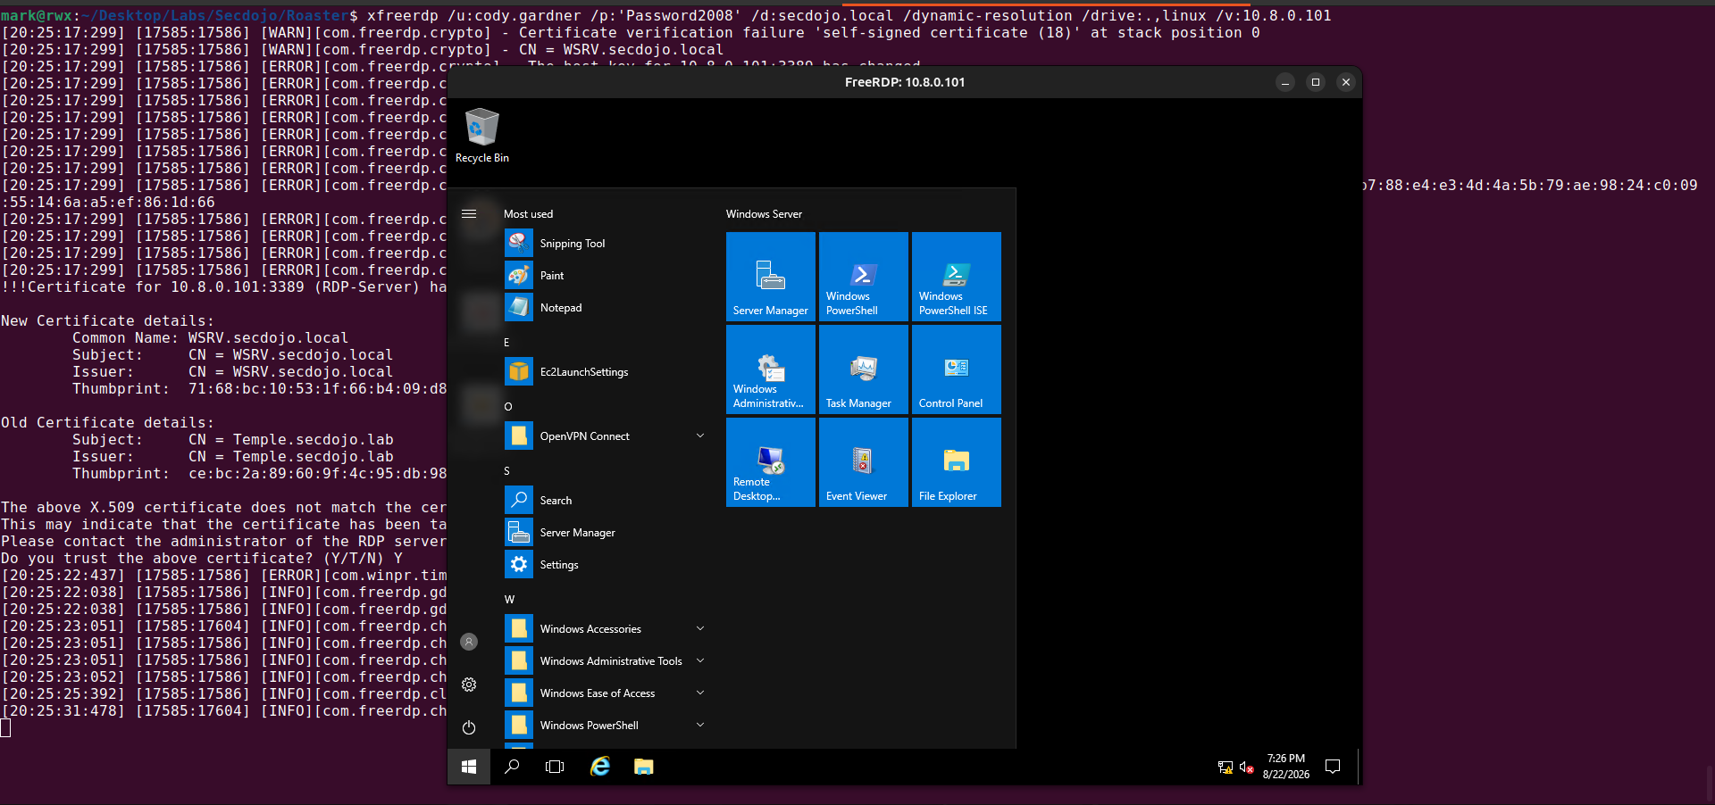This screenshot has width=1715, height=805.
Task: Launch Ec2LaunchSettings from the app list
Action: pos(607,371)
